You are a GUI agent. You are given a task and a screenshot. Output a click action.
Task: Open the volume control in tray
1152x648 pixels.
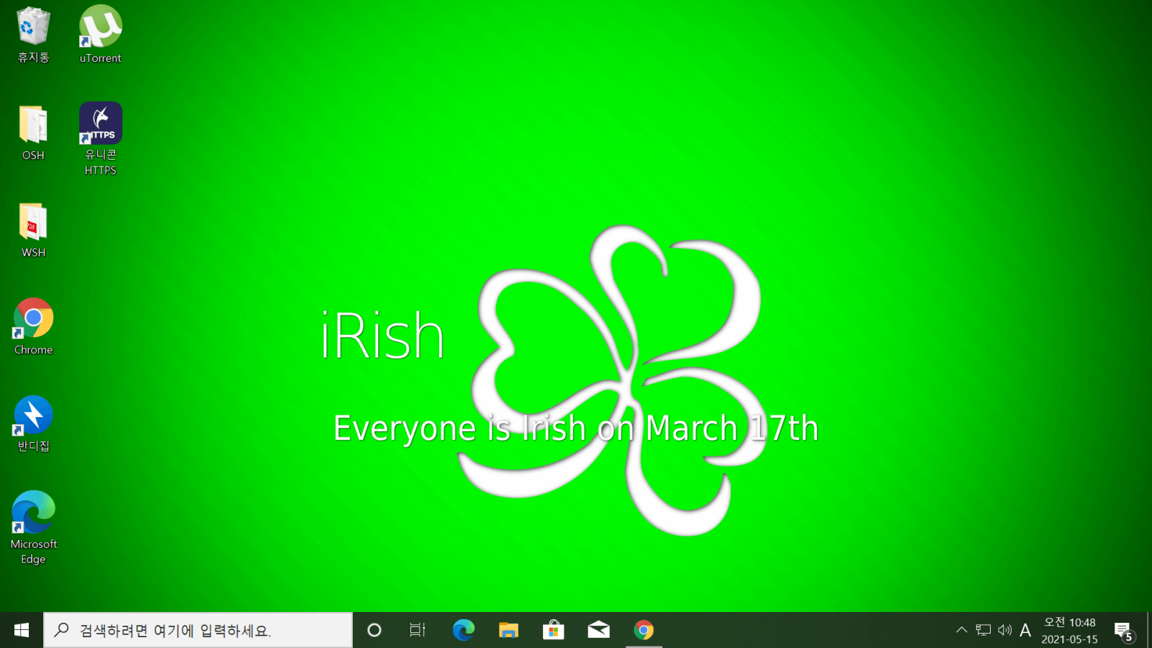(x=1005, y=630)
